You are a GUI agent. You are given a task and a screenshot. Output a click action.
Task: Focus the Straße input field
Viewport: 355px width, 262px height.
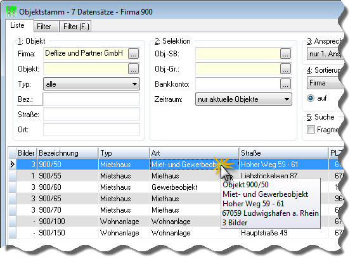coord(91,114)
